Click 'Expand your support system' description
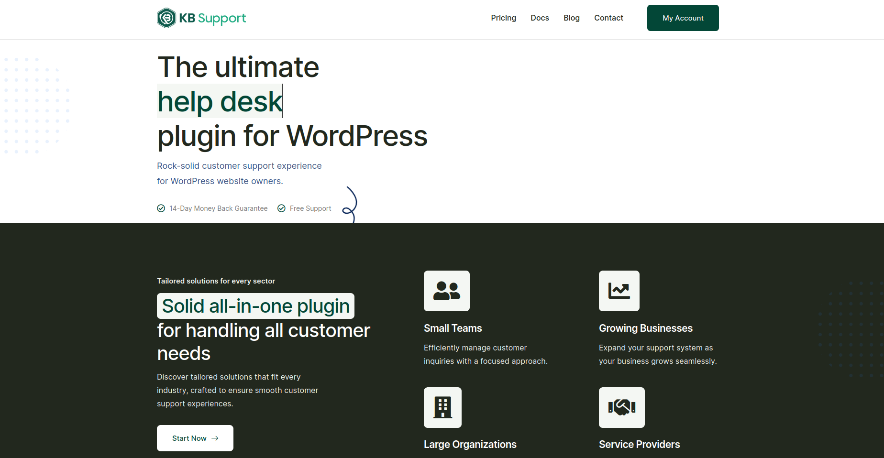884x458 pixels. pos(658,354)
